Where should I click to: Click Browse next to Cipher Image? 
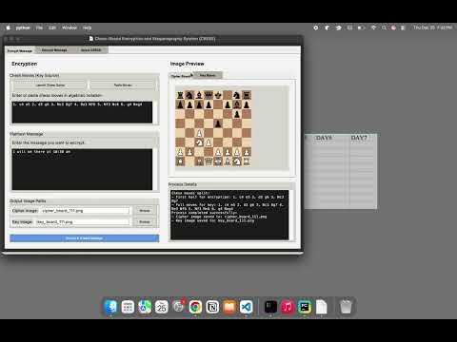(145, 211)
